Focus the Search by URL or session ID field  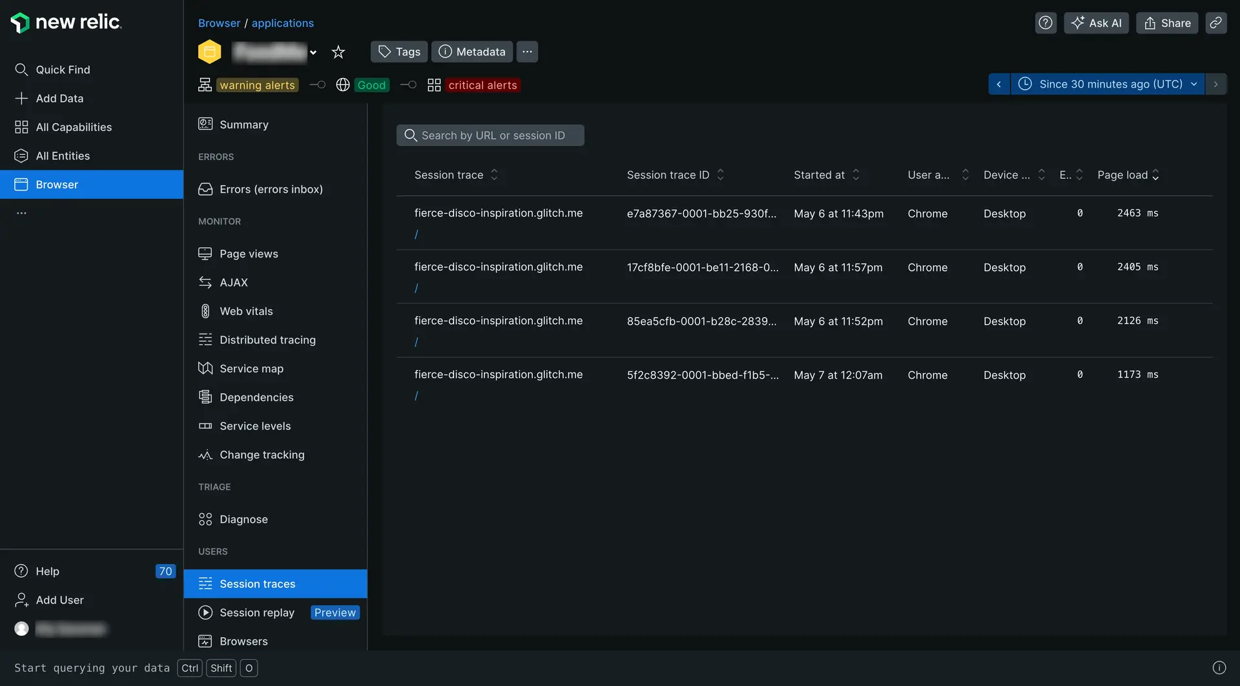click(x=492, y=136)
